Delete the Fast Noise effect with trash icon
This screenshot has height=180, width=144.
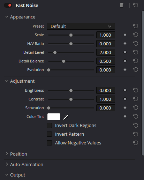pyautogui.click(x=122, y=5)
